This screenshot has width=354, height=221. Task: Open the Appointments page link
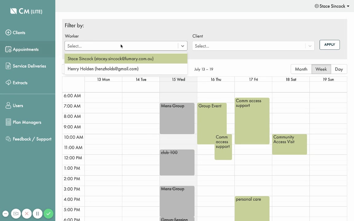pyautogui.click(x=26, y=49)
